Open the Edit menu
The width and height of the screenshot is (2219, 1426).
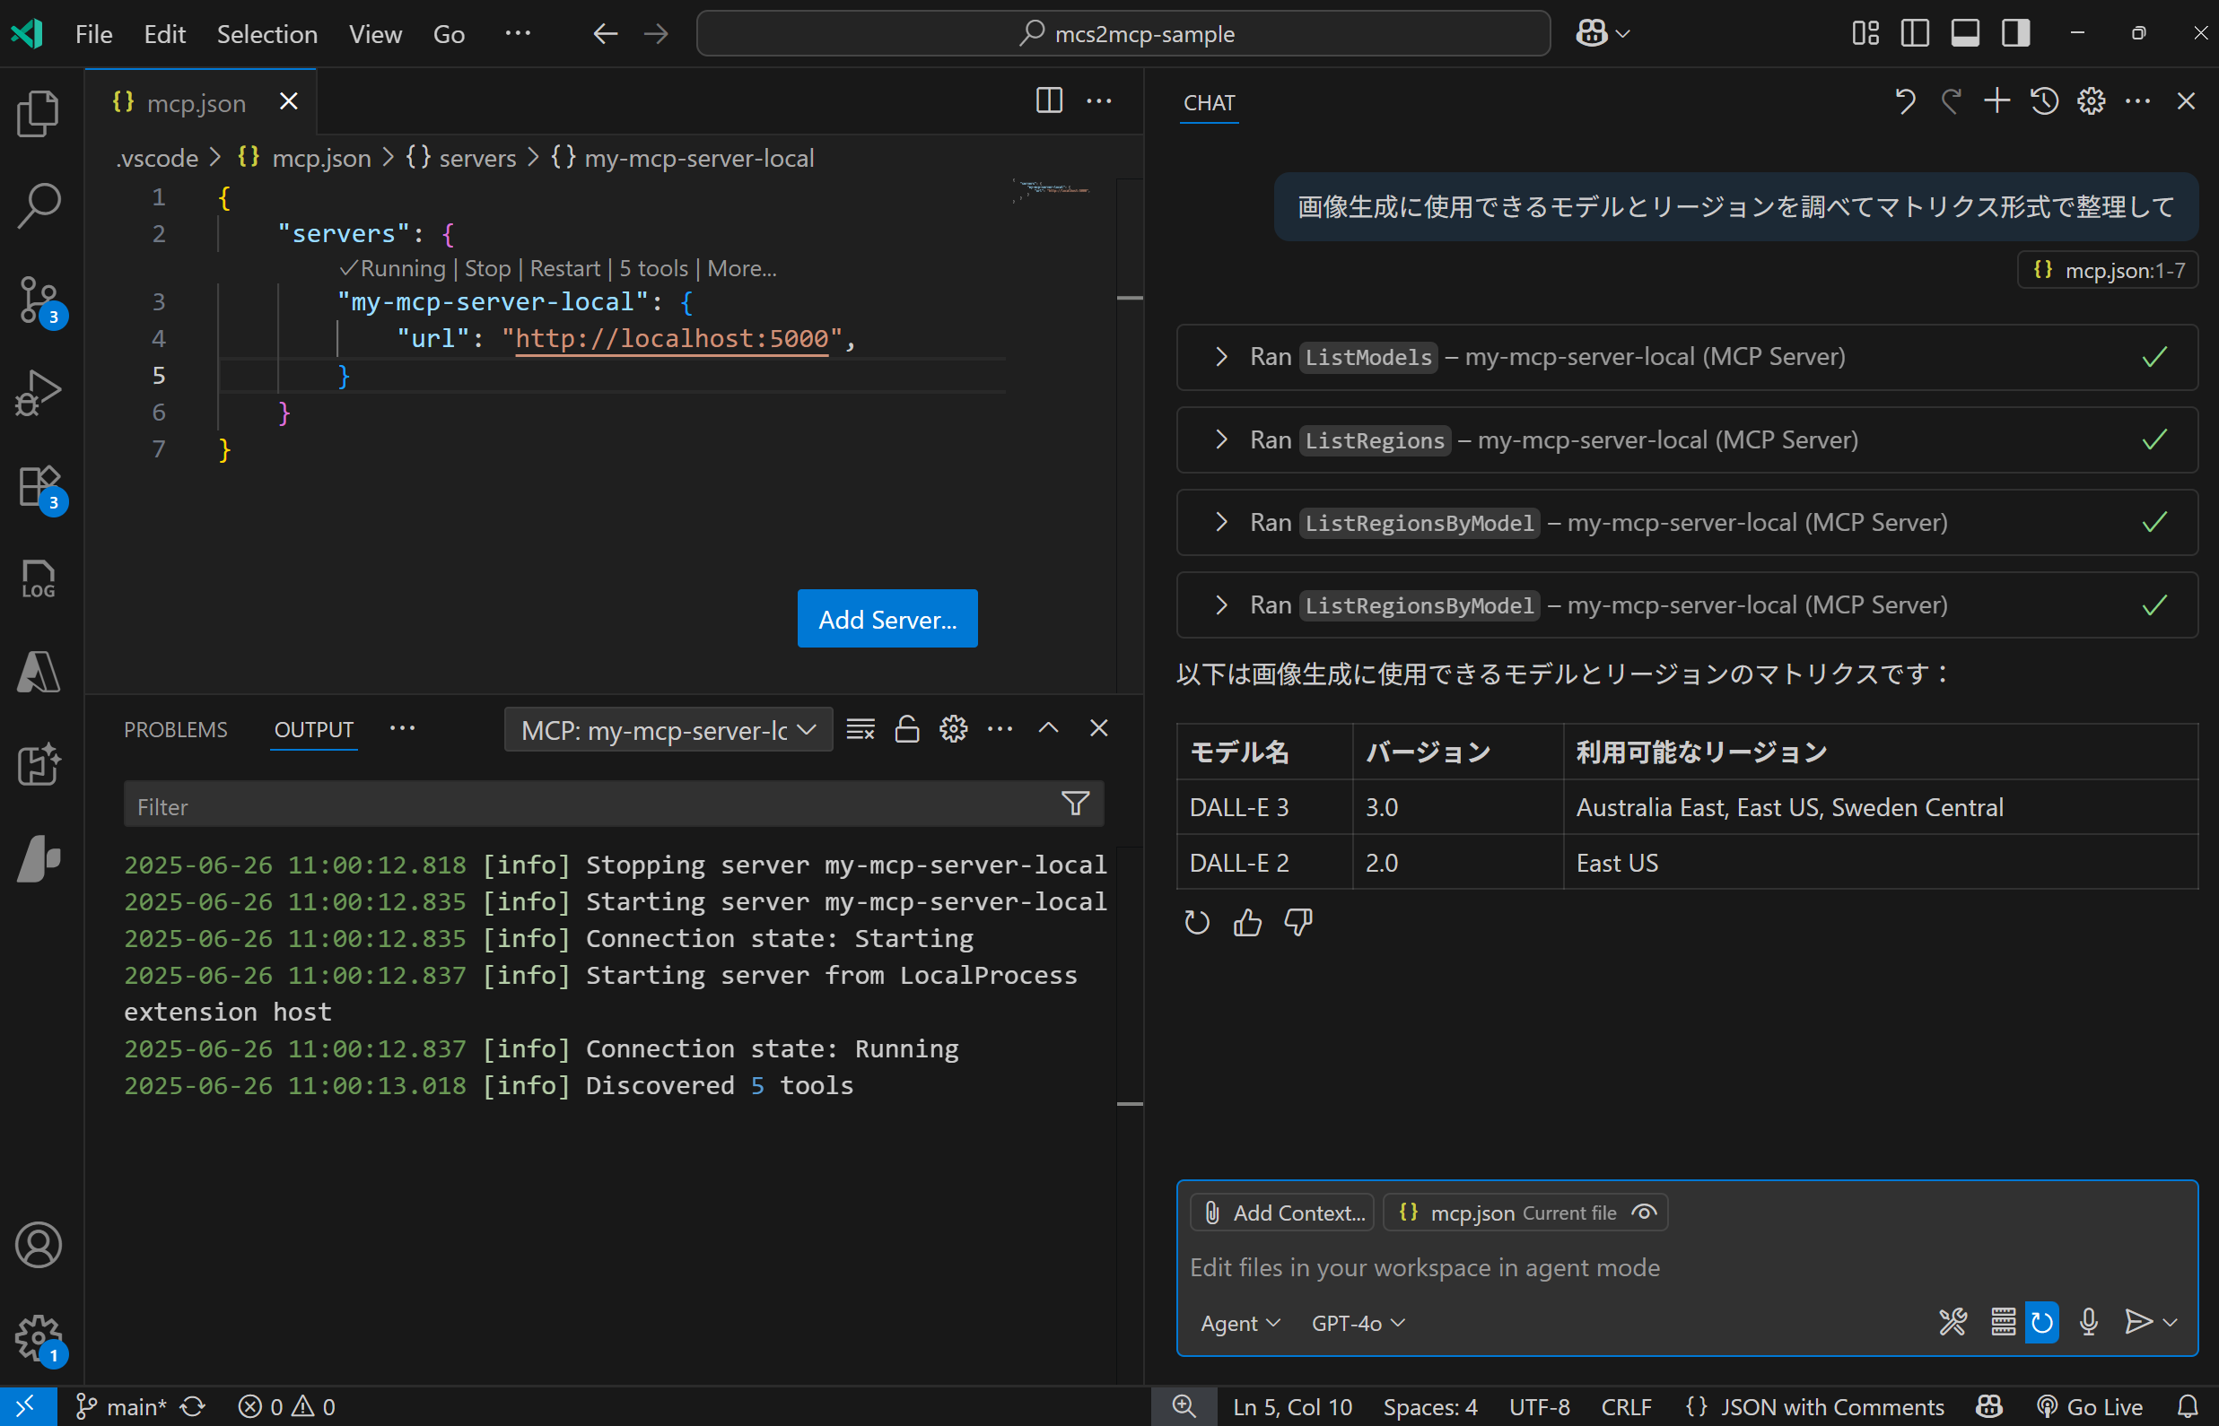165,33
